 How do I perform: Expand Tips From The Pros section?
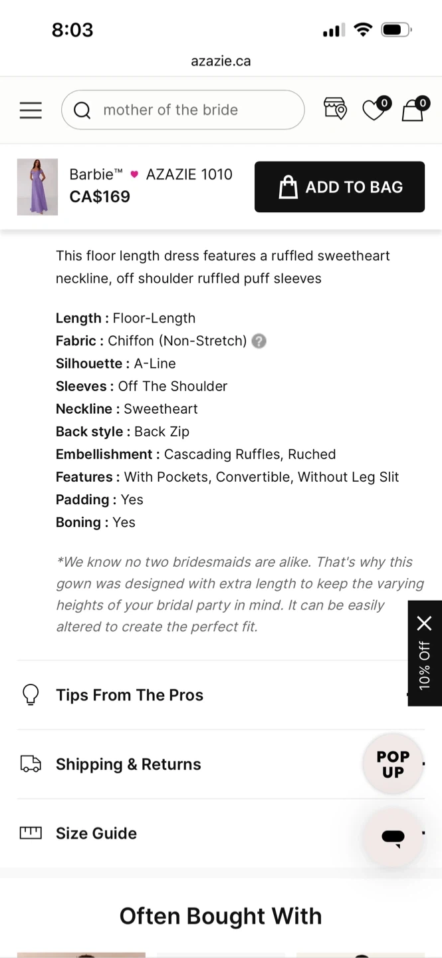[130, 695]
